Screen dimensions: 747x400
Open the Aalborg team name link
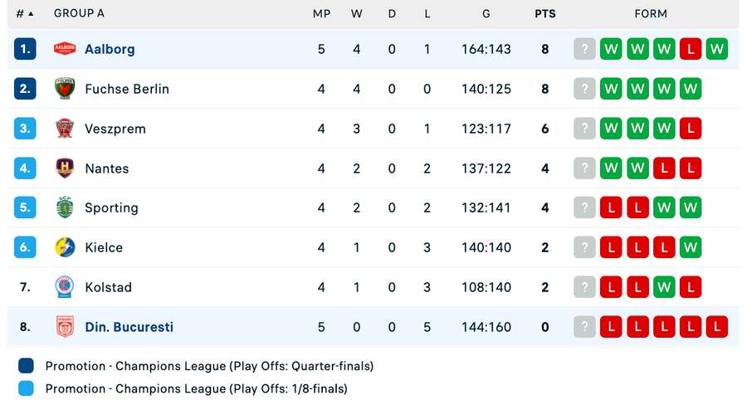(110, 49)
